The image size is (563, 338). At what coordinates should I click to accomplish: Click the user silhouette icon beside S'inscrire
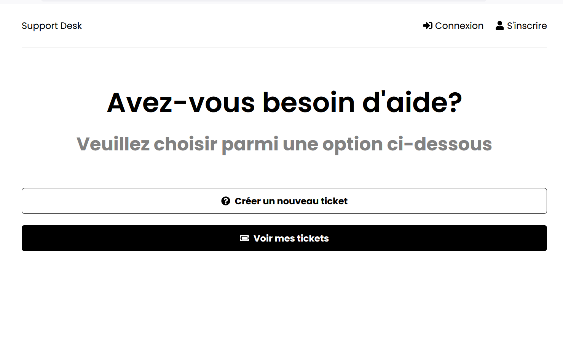tap(500, 25)
